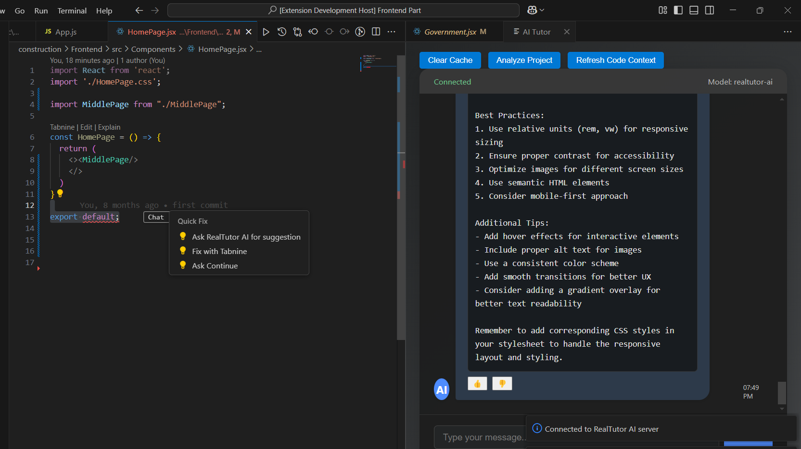Toggle the secondary side bar
The height and width of the screenshot is (449, 801).
coord(710,10)
